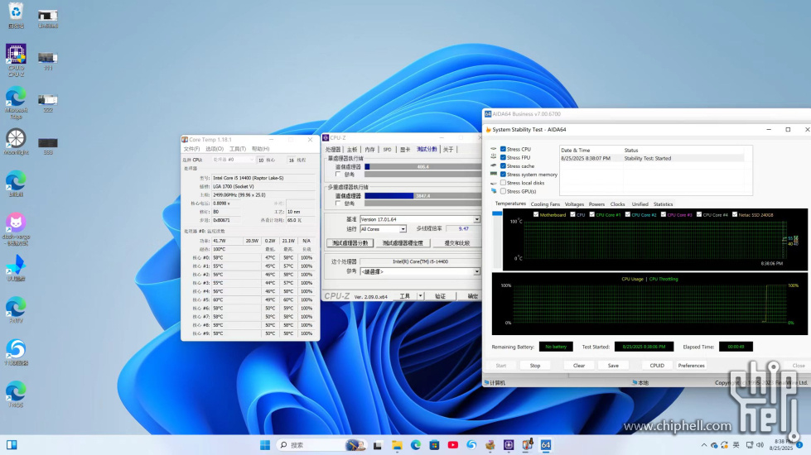Click the taskbar search box

(321, 445)
